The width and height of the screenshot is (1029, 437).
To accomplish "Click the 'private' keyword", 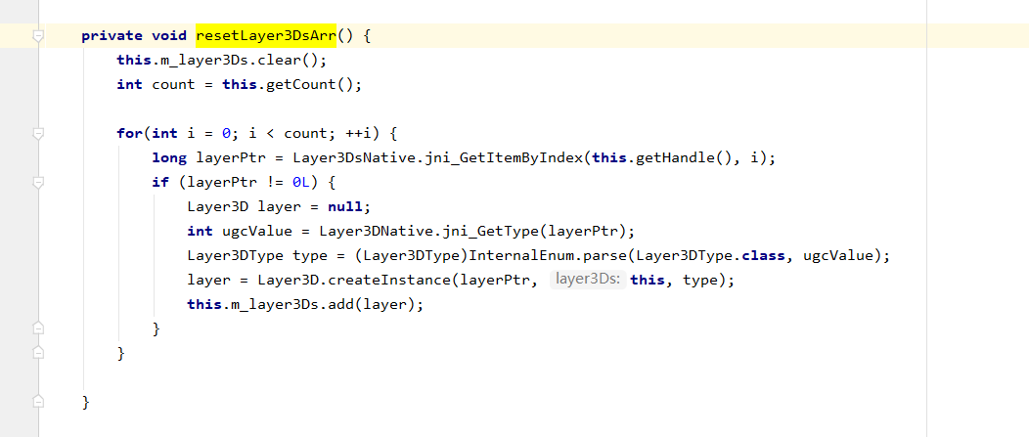I will (112, 36).
